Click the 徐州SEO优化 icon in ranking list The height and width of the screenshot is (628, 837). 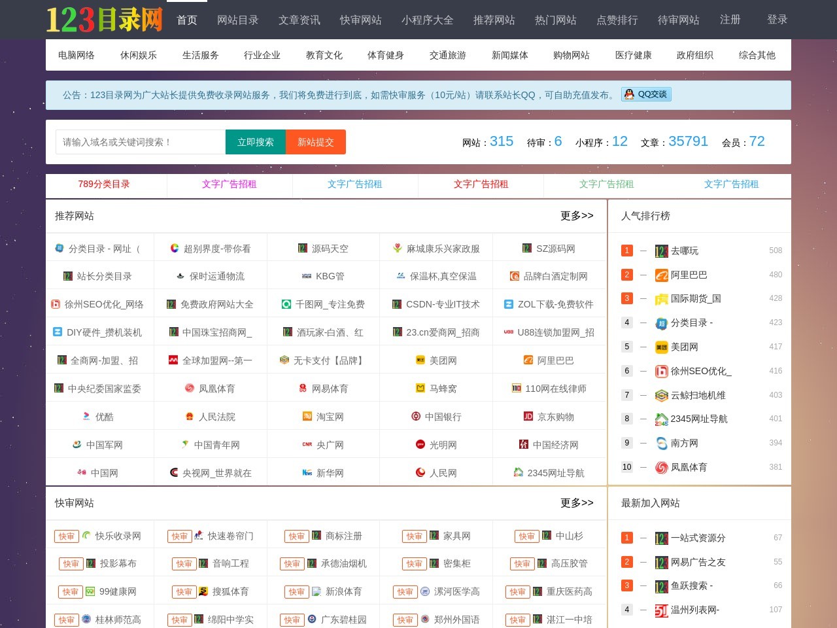click(x=661, y=372)
